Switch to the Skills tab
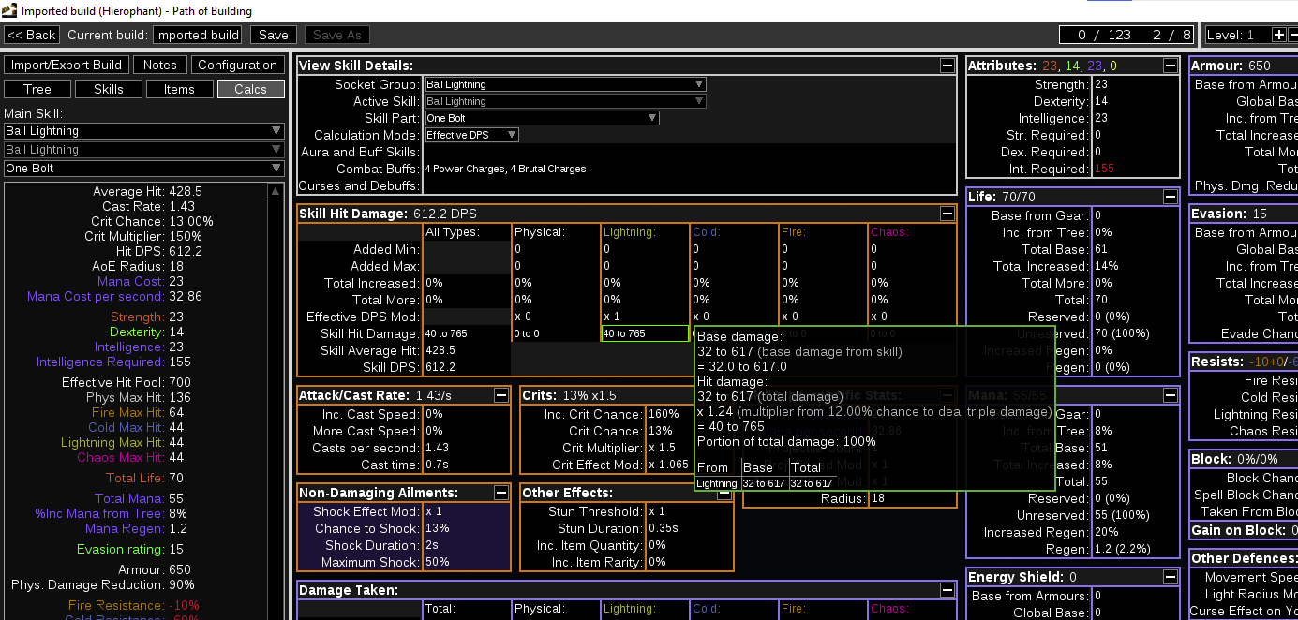Screen dimensions: 1298x620 pos(109,89)
